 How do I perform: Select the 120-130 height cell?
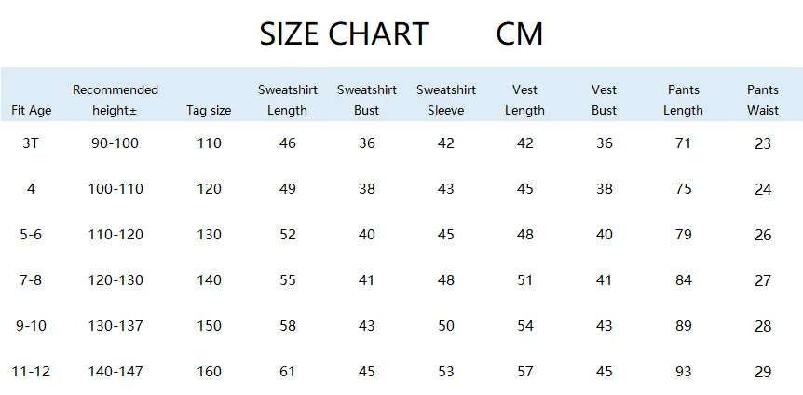[x=116, y=279]
